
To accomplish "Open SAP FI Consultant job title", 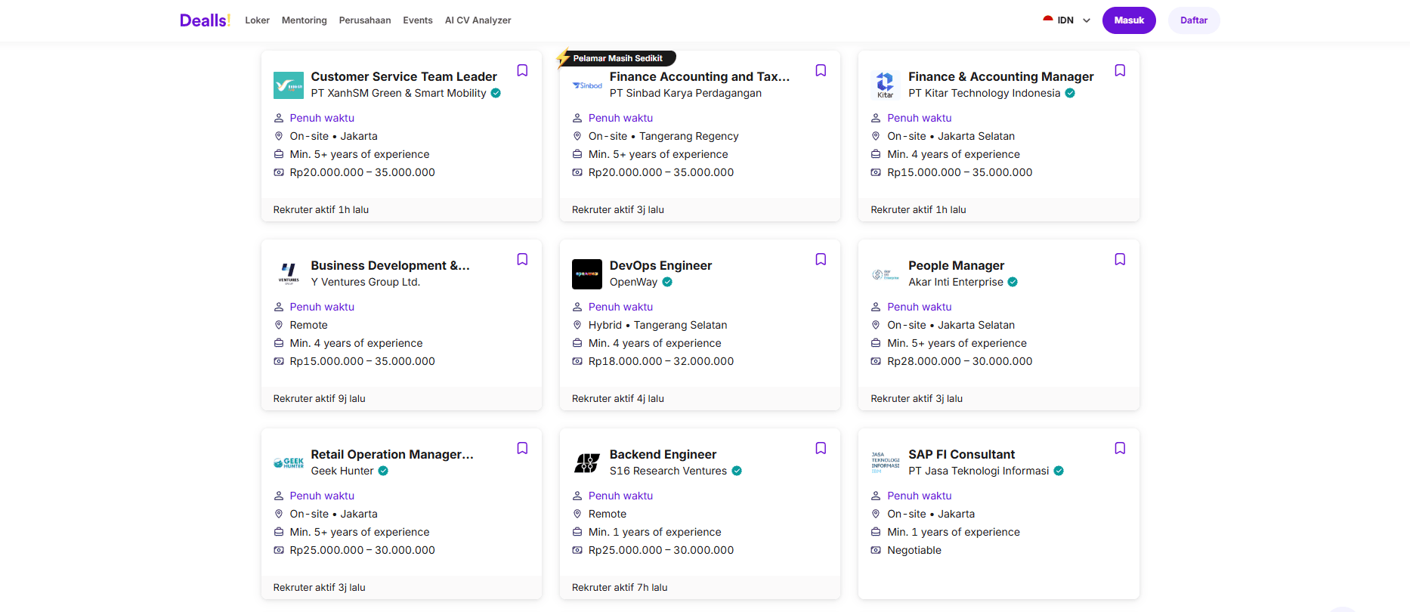I will coord(962,454).
